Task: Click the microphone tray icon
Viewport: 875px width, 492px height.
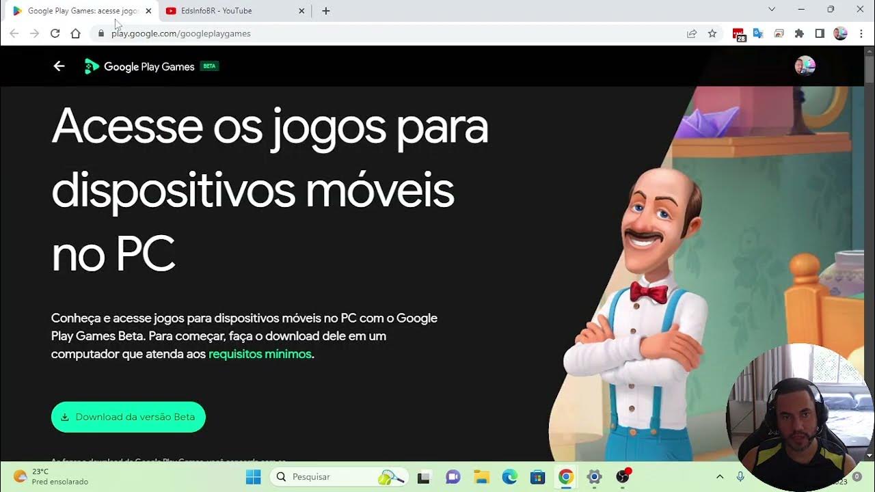Action: (x=740, y=476)
